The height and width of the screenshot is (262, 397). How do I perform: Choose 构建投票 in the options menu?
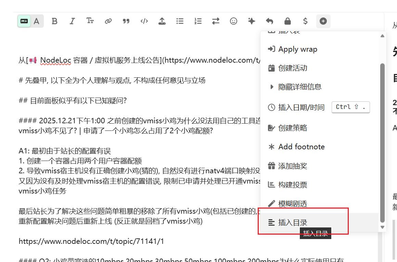(x=293, y=185)
